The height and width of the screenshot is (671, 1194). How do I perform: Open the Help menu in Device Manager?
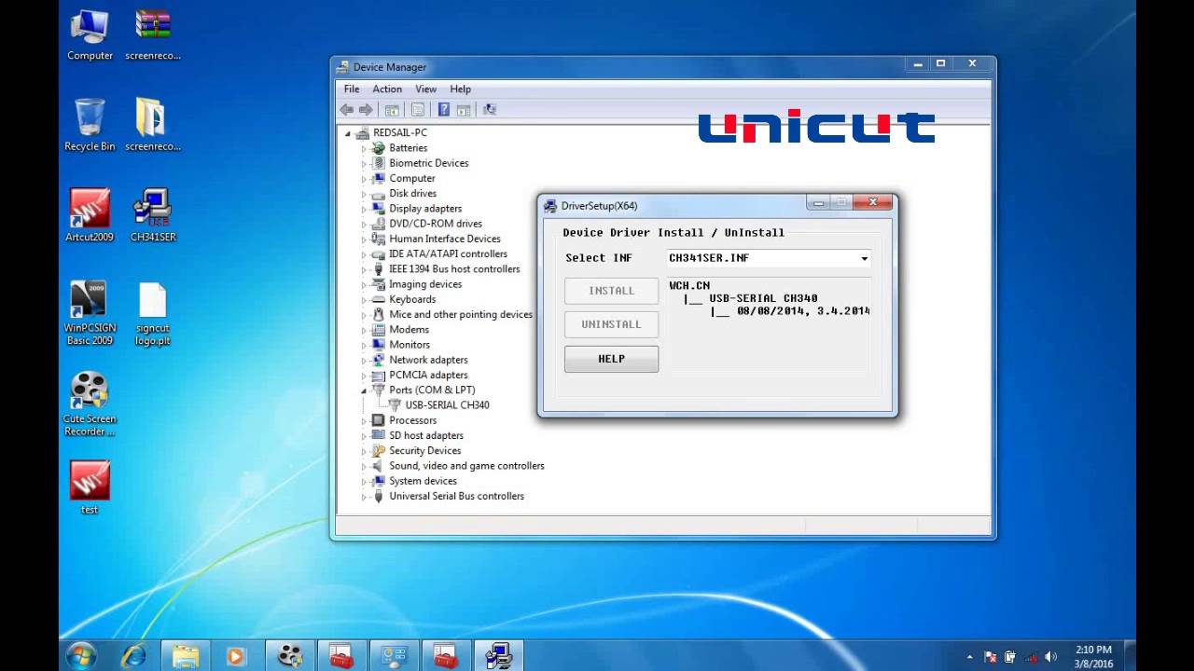tap(461, 89)
